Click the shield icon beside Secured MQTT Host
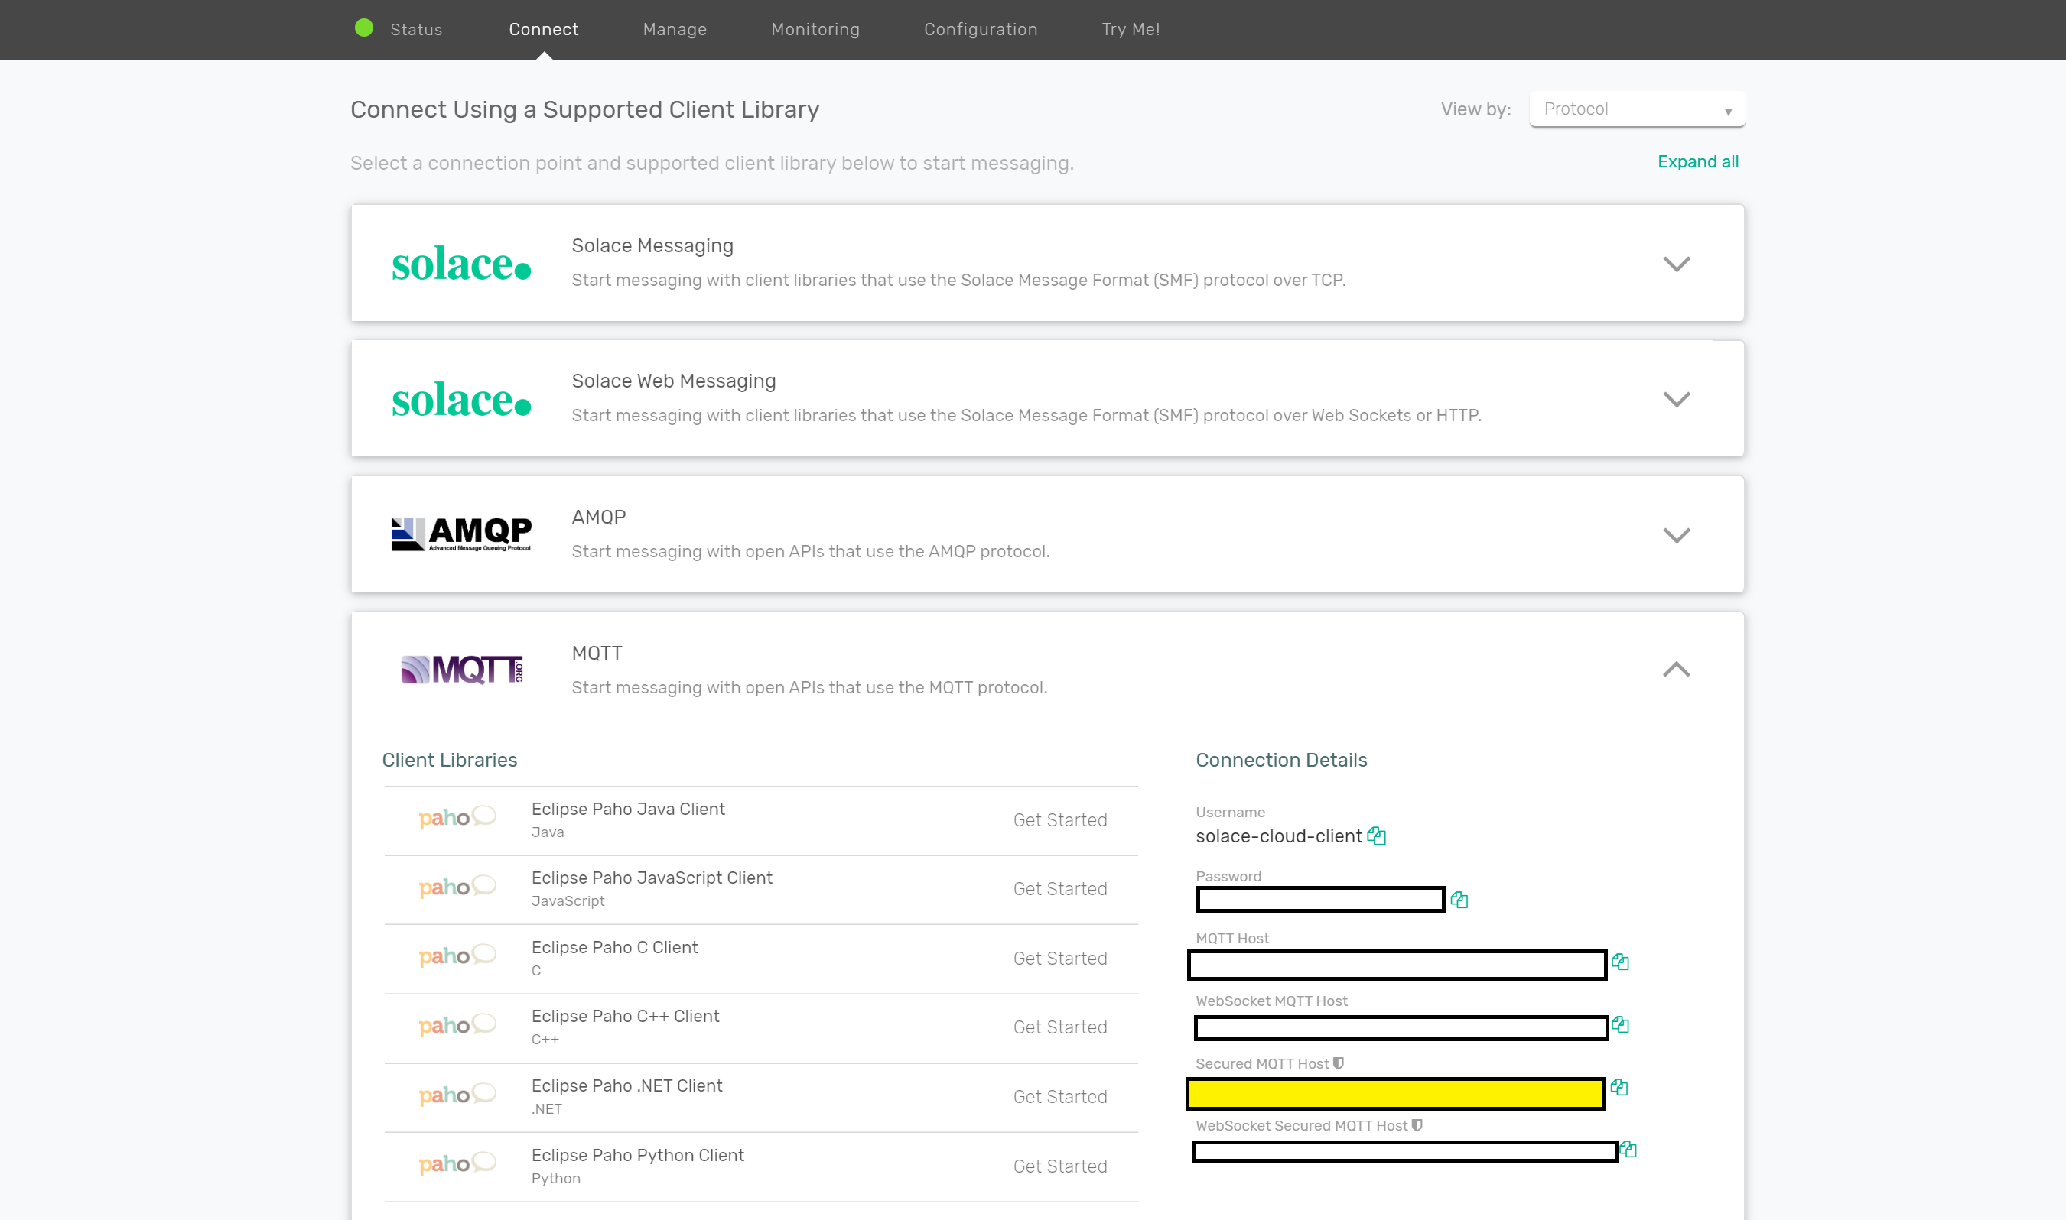This screenshot has height=1220, width=2066. (x=1340, y=1063)
